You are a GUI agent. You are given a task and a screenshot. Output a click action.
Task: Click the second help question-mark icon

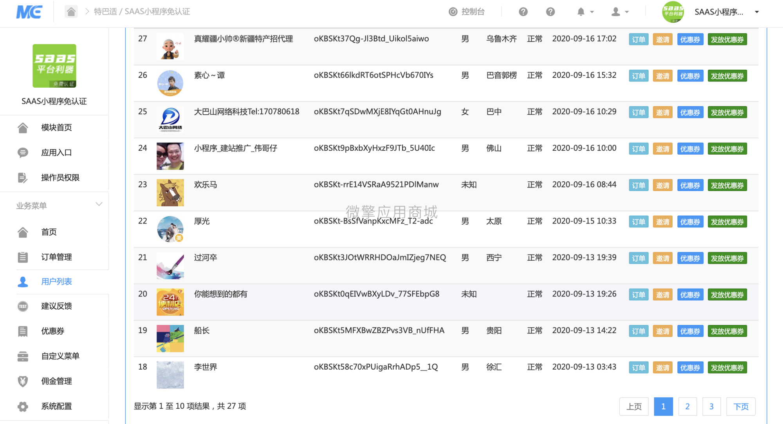pos(550,12)
